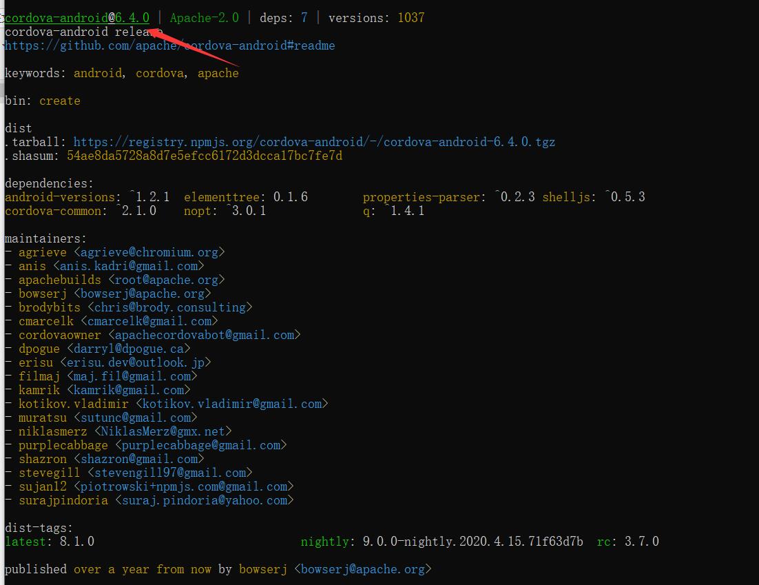Click the kamrik@gmail.com email
Screen dimensions: 759x585
point(129,390)
